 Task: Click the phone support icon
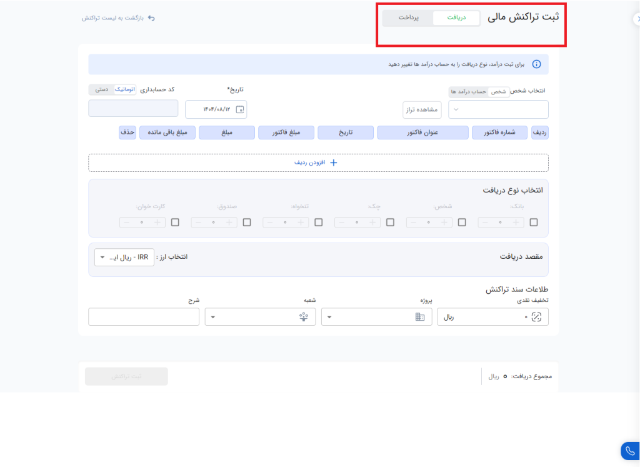tap(630, 451)
